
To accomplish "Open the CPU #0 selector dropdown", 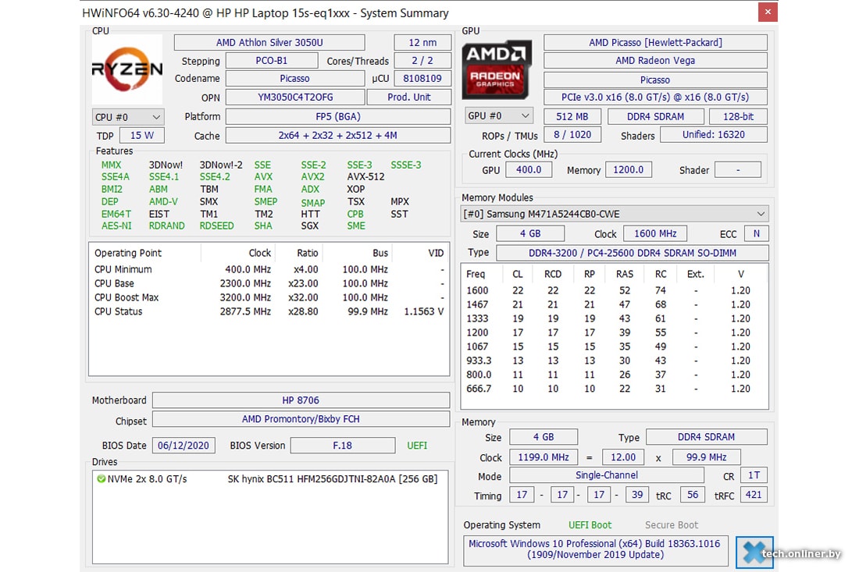I will 128,117.
